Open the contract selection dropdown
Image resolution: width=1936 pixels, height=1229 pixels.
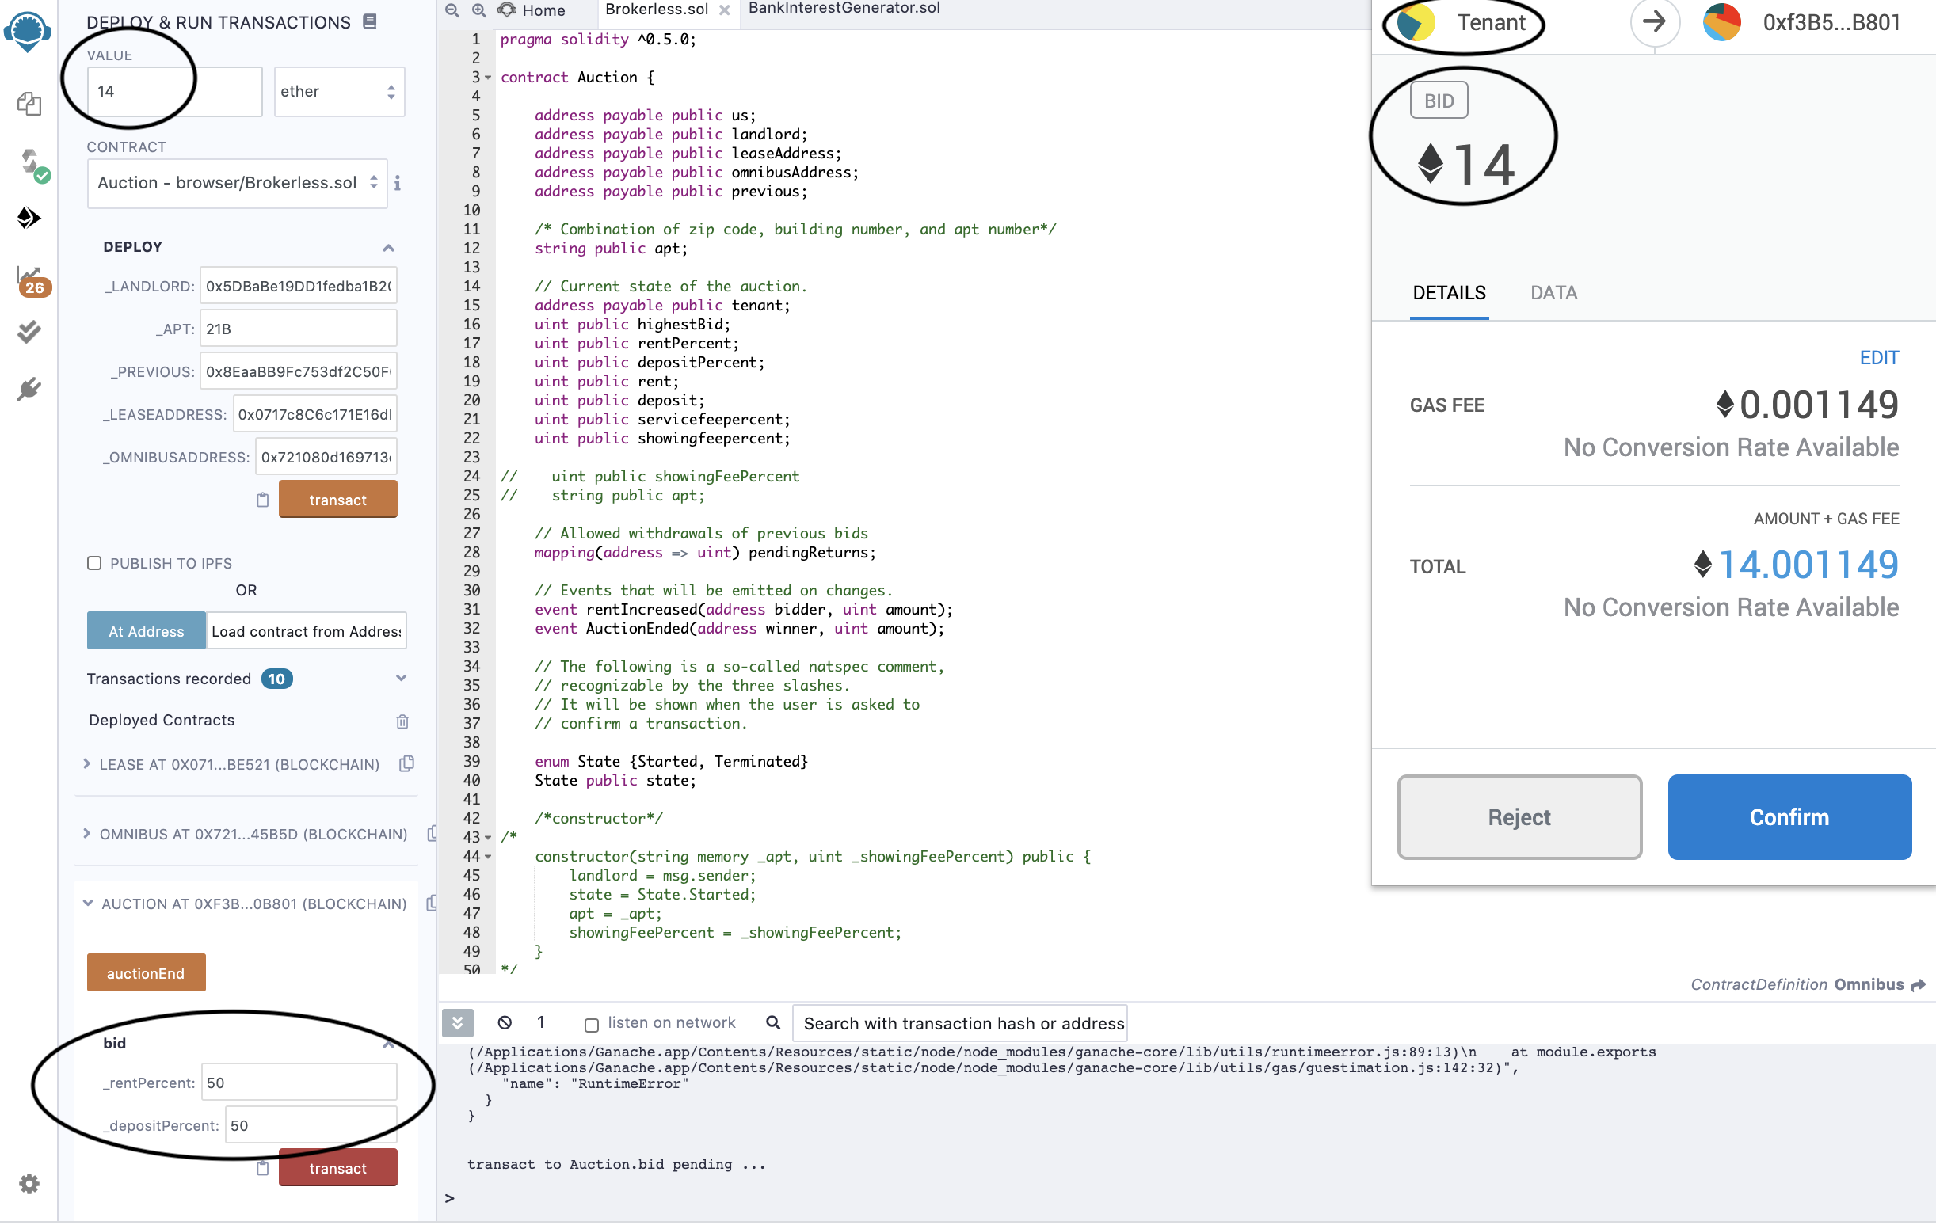pyautogui.click(x=237, y=183)
